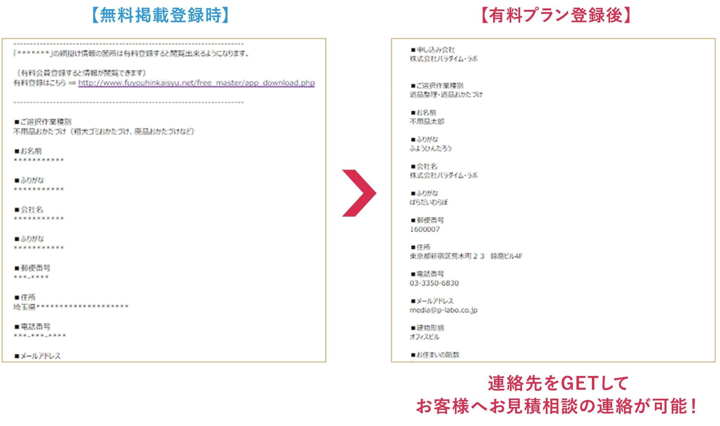Screen dimensions: 720x426
Task: Select the reading ふようひんたろう
Action: click(431, 148)
